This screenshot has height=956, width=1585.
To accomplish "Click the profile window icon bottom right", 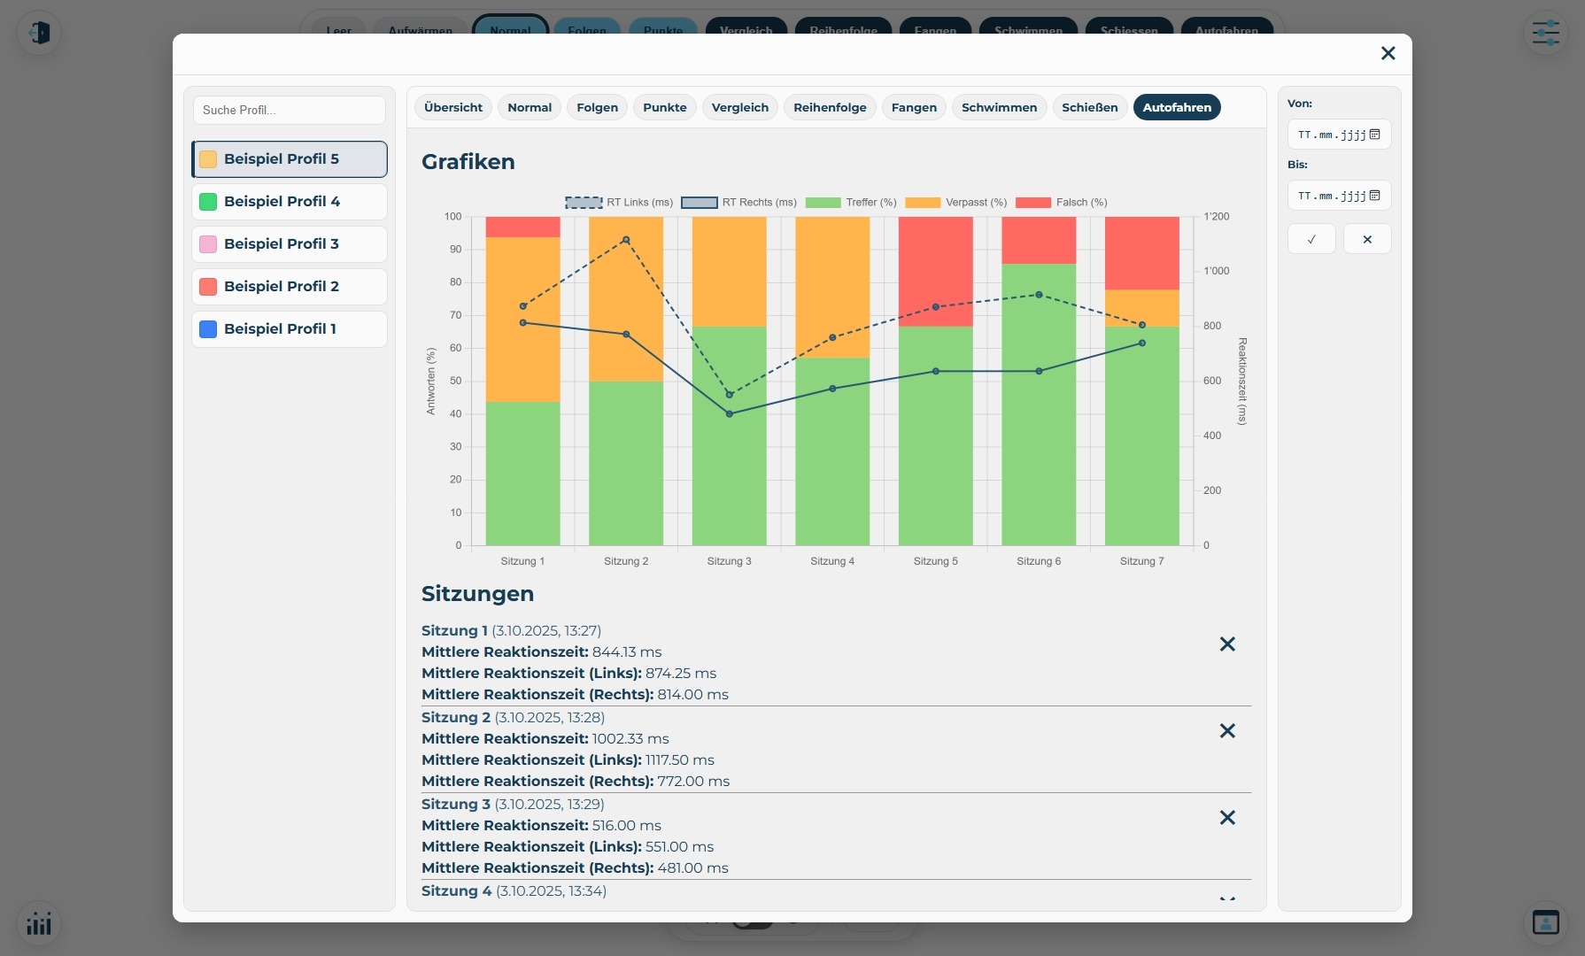I will 1546,922.
